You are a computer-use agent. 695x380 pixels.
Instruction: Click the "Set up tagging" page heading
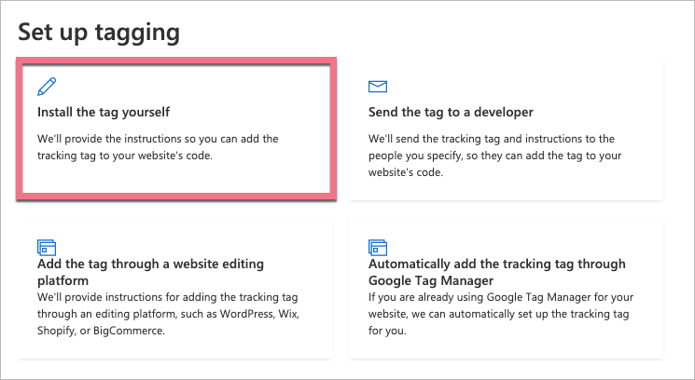[x=99, y=33]
